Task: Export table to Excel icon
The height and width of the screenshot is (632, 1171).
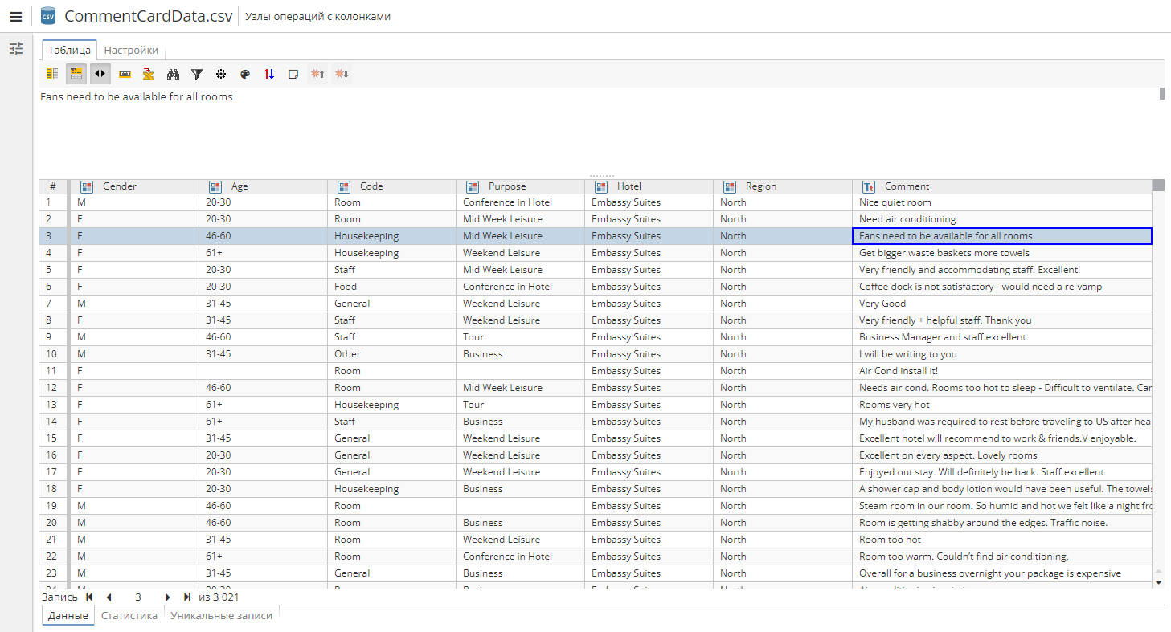Action: click(x=149, y=74)
